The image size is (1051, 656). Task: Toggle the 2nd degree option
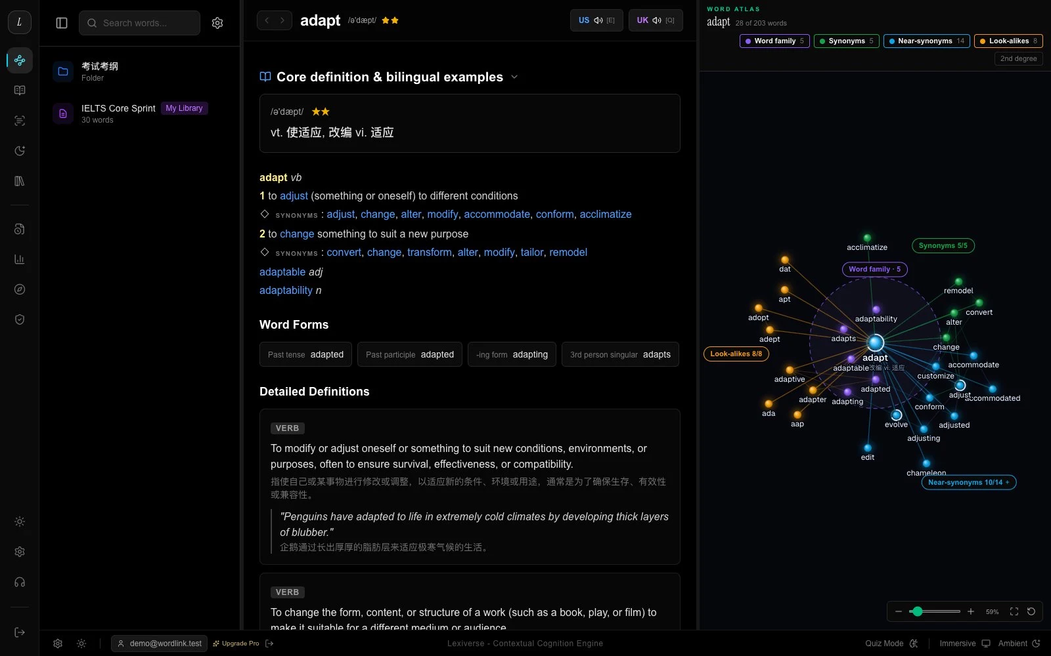point(1018,58)
